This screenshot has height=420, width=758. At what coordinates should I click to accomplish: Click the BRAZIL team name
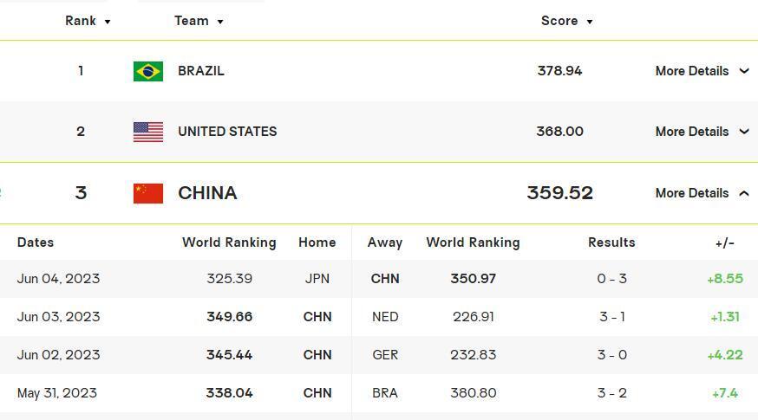pos(201,71)
